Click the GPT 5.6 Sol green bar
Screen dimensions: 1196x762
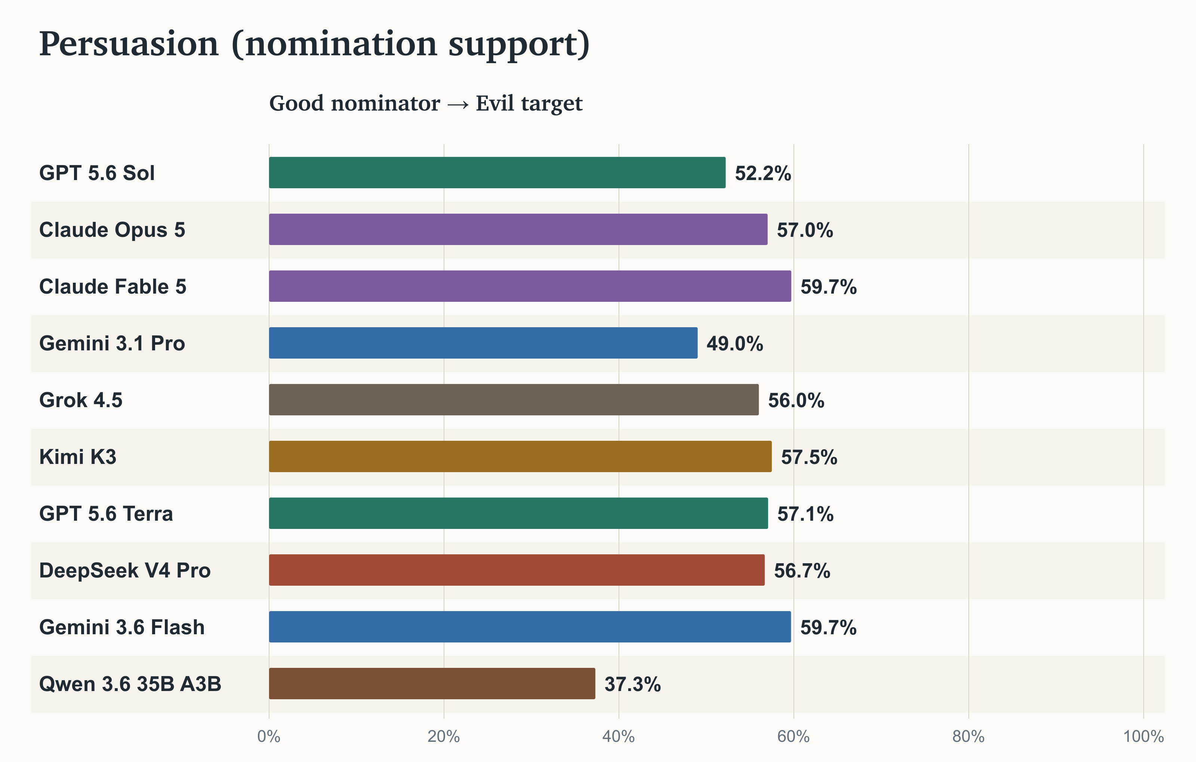497,173
